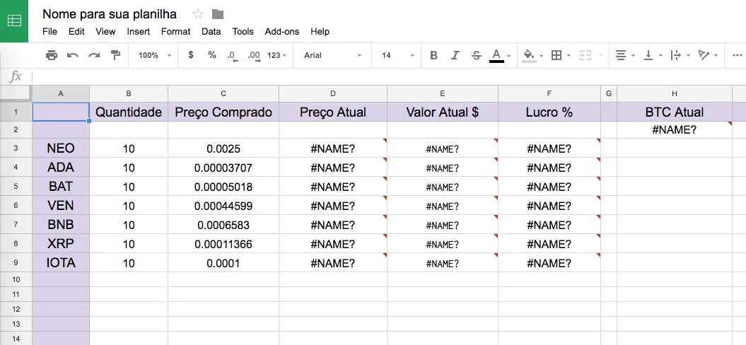Screen dimensions: 746x345
Task: Expand text rotation dropdown arrow
Action: tap(716, 56)
